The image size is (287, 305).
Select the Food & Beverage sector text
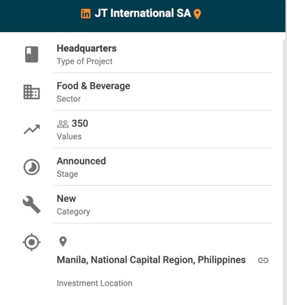93,86
